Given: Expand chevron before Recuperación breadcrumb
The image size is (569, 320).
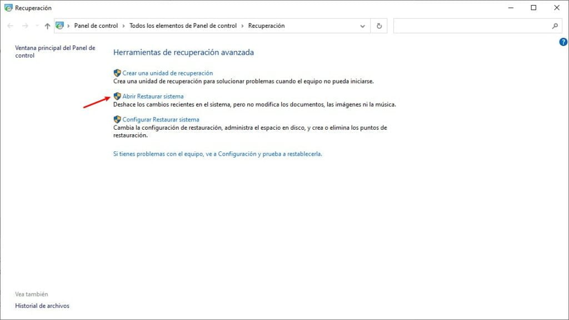Looking at the screenshot, I should click(x=242, y=26).
